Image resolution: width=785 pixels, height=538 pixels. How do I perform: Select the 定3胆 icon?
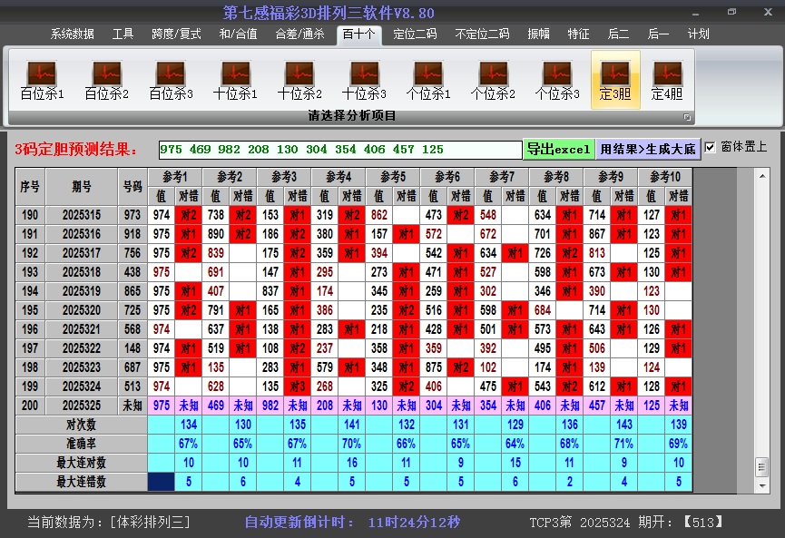click(x=615, y=80)
